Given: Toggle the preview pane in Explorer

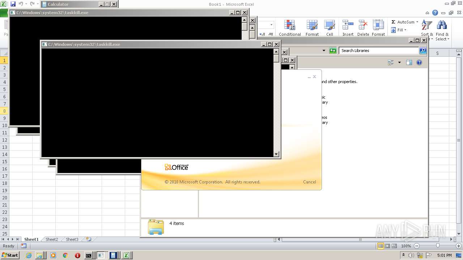Looking at the screenshot, I should click(x=409, y=62).
